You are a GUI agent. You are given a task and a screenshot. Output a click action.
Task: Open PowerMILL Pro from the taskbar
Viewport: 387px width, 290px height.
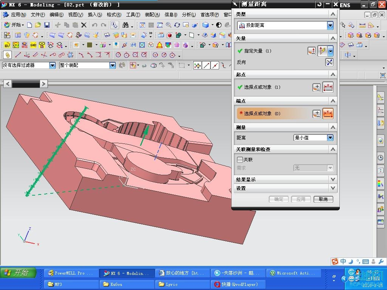pos(71,273)
